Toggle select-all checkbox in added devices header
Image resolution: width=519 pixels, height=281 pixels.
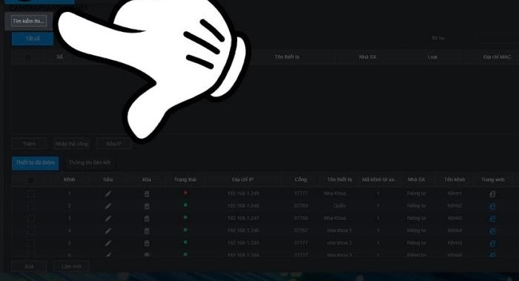pyautogui.click(x=31, y=180)
